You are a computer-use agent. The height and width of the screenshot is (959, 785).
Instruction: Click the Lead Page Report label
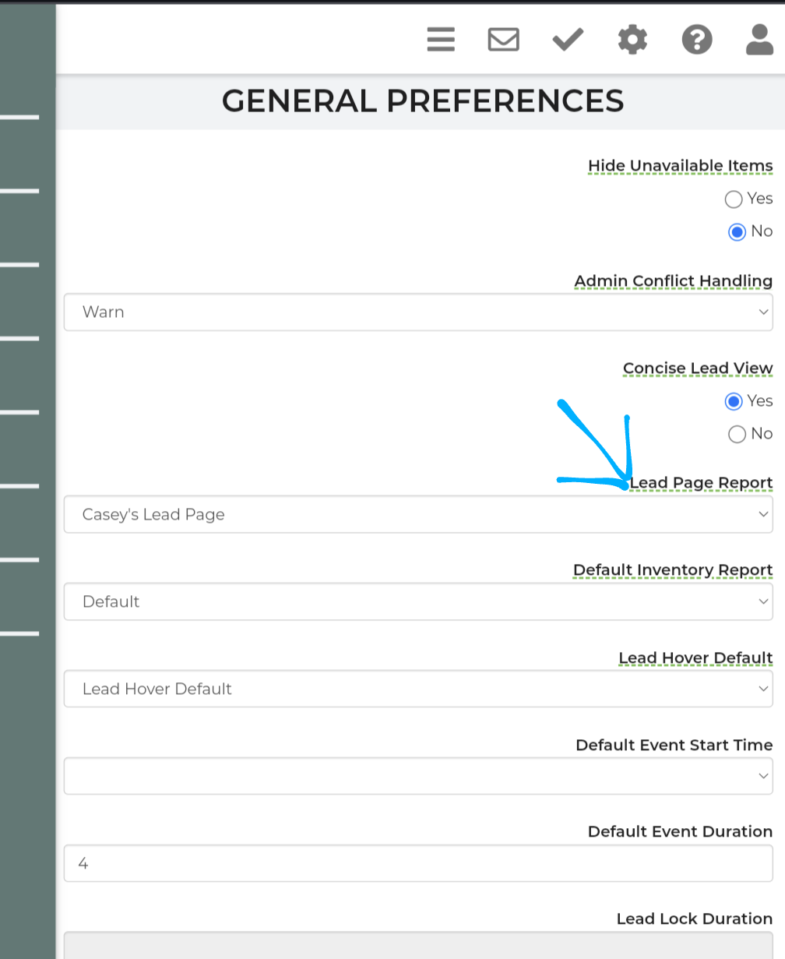pos(701,483)
